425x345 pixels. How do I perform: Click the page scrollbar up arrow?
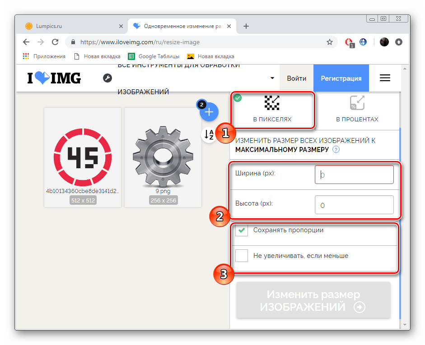click(405, 69)
